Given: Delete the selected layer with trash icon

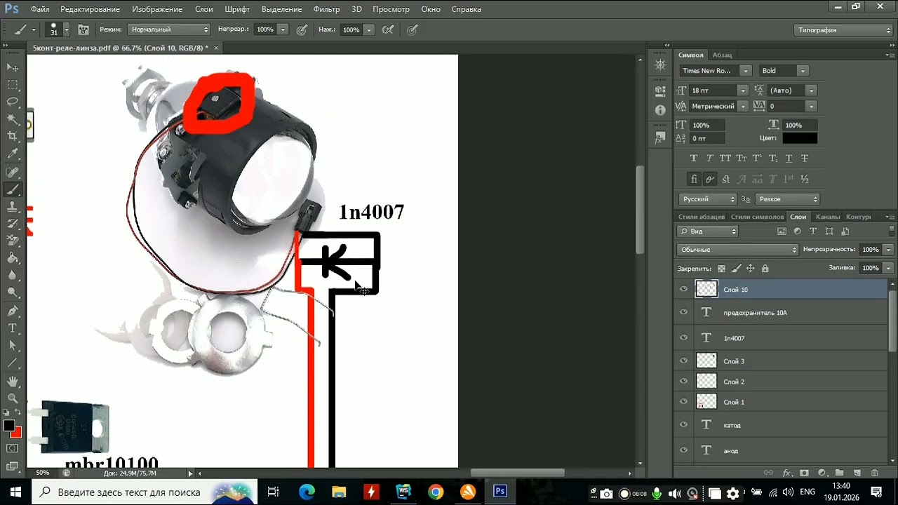Looking at the screenshot, I should (x=874, y=473).
